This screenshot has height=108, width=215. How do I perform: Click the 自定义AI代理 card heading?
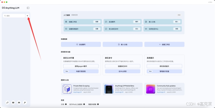pos(69,58)
